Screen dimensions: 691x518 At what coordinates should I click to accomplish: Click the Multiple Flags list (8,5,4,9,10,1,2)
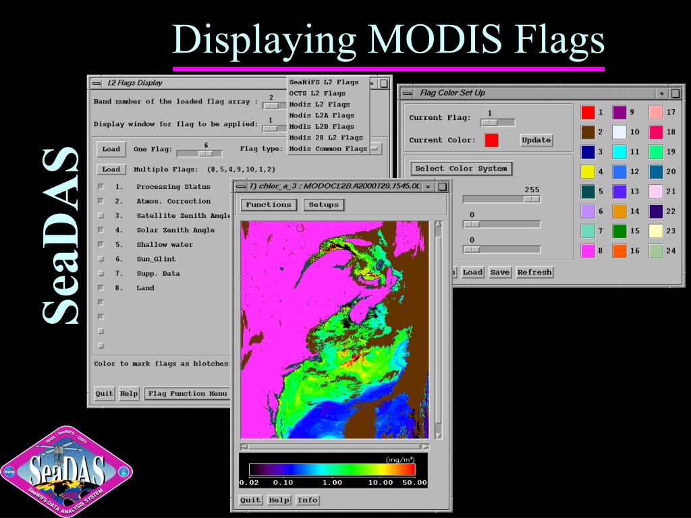[241, 169]
